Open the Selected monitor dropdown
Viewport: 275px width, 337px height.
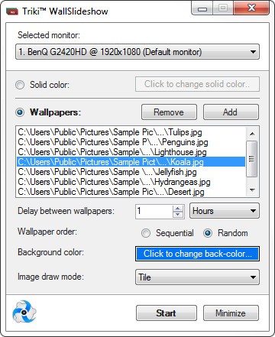click(137, 52)
